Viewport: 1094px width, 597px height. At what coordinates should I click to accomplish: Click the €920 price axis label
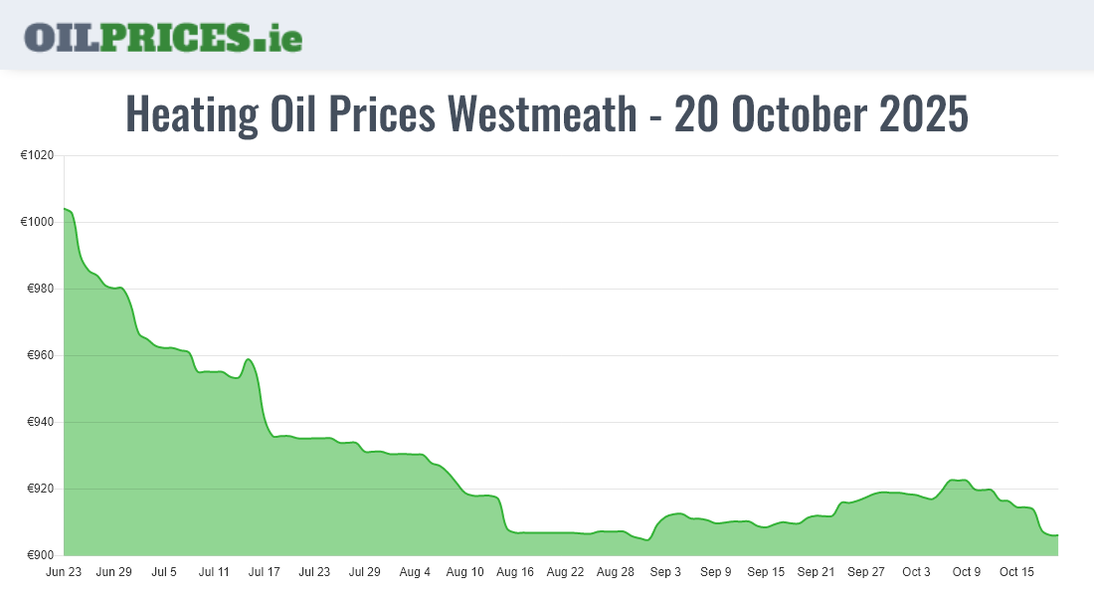click(x=40, y=489)
